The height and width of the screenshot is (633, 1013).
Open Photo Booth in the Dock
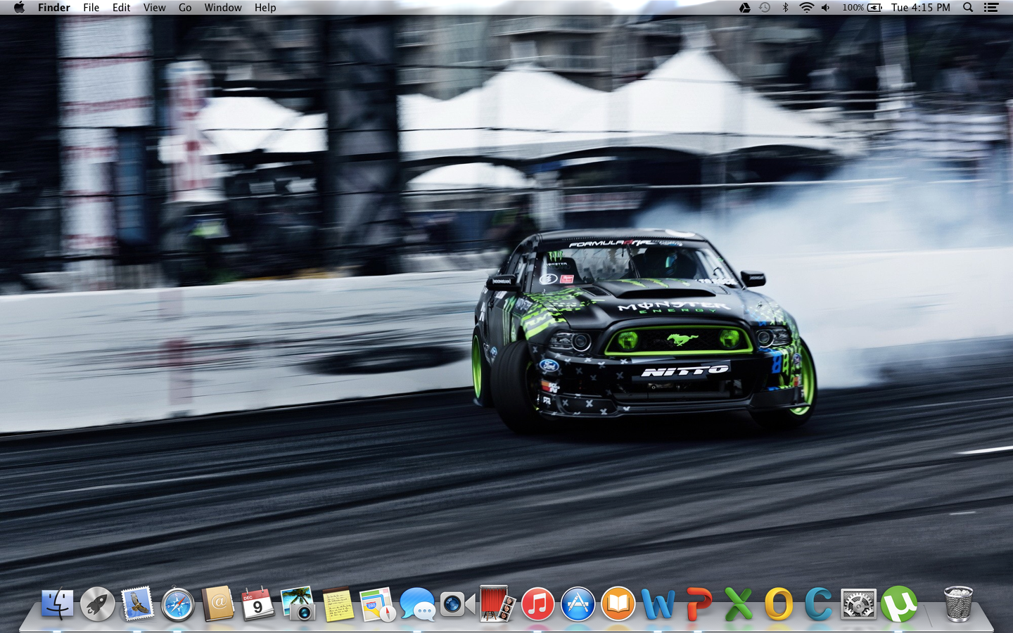point(498,604)
